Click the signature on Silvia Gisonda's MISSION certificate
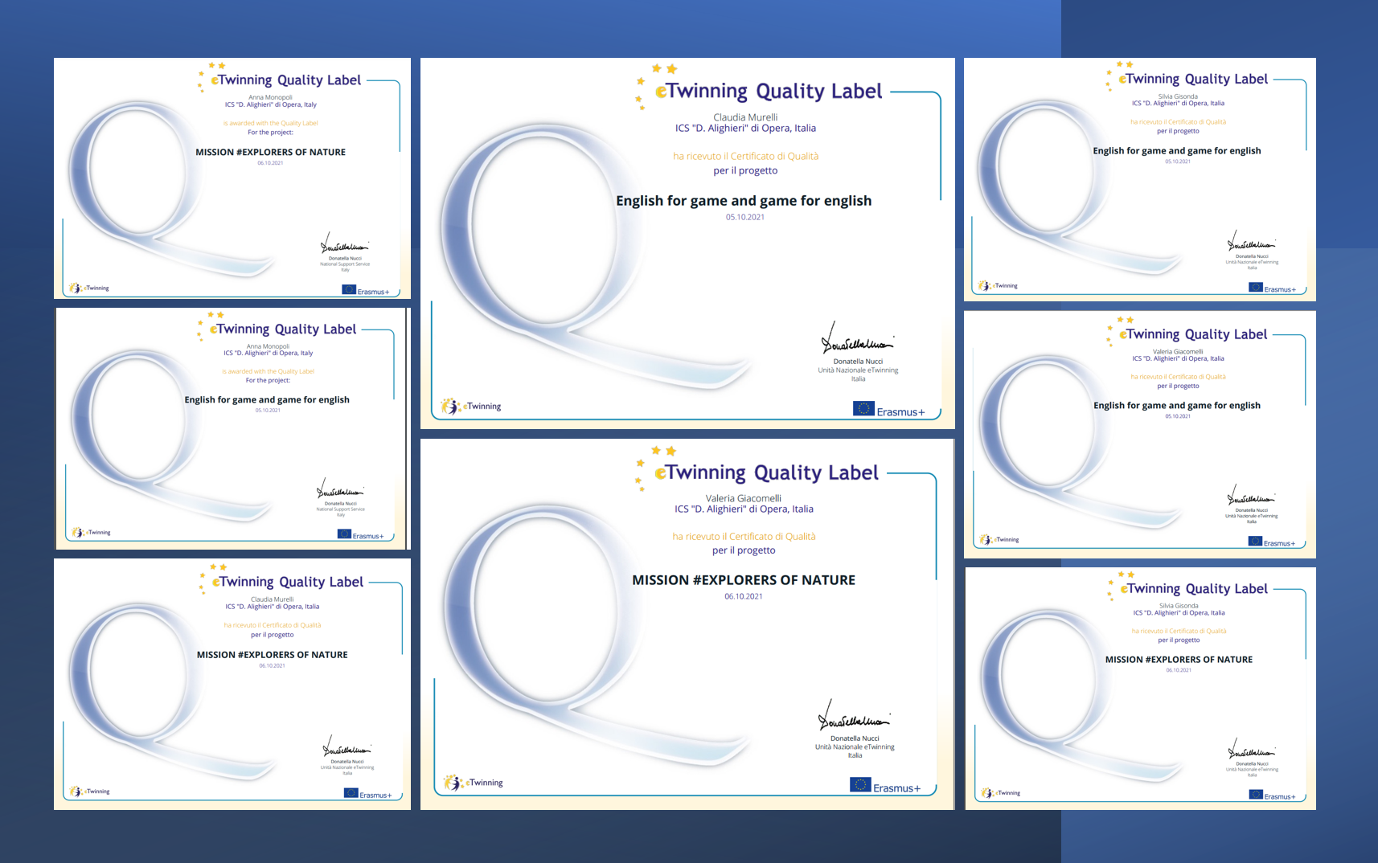The height and width of the screenshot is (863, 1378). pyautogui.click(x=1252, y=750)
